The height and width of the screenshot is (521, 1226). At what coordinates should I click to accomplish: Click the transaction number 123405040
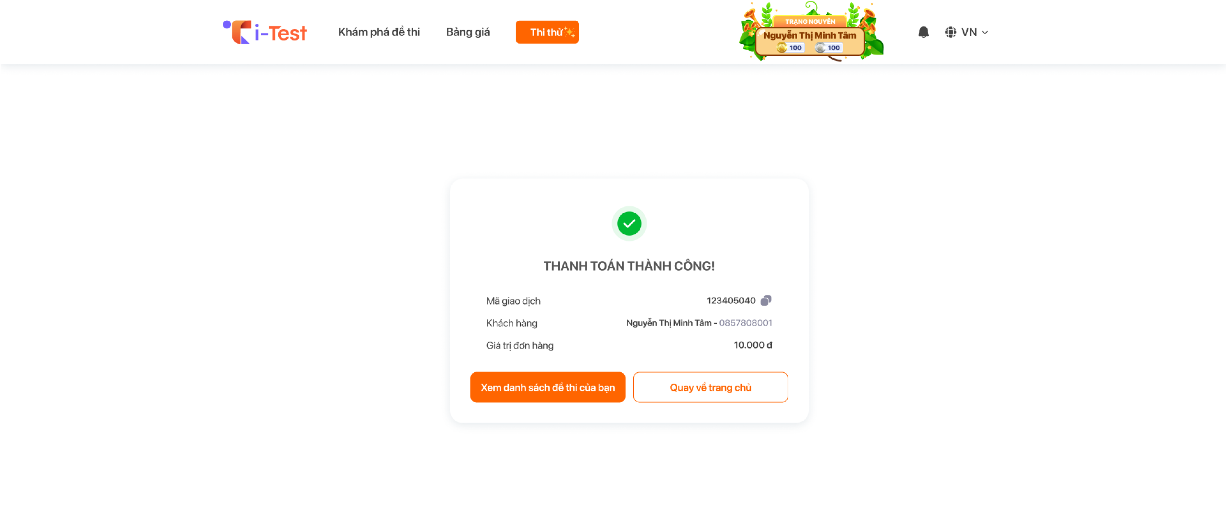(731, 300)
